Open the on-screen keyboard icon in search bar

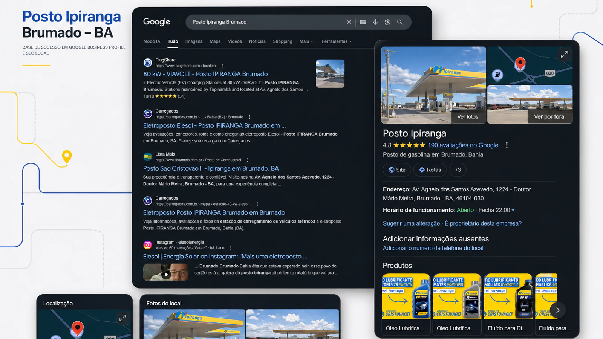tap(363, 22)
